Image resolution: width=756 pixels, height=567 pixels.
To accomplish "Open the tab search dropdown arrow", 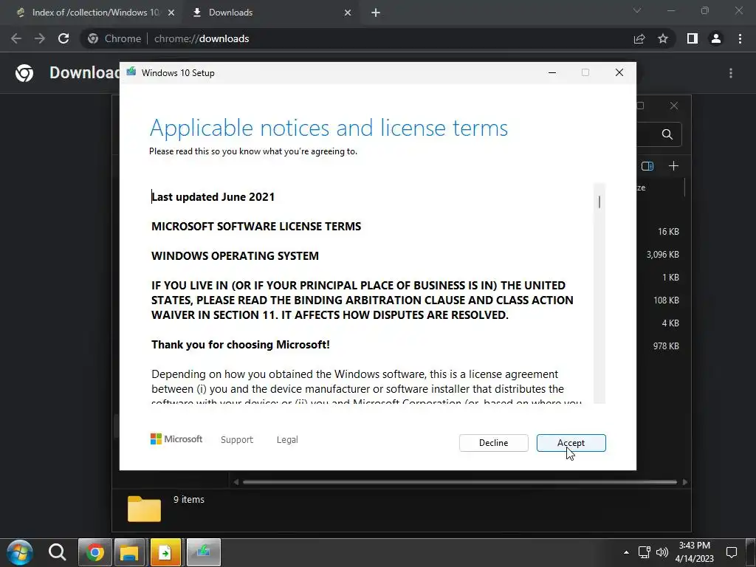I will 637,10.
